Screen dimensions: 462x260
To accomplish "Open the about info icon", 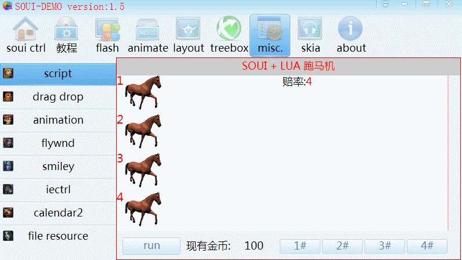I will [351, 28].
